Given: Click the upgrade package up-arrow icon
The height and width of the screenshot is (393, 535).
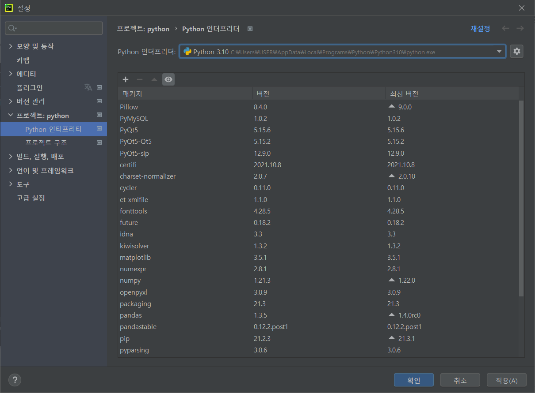Looking at the screenshot, I should 154,79.
